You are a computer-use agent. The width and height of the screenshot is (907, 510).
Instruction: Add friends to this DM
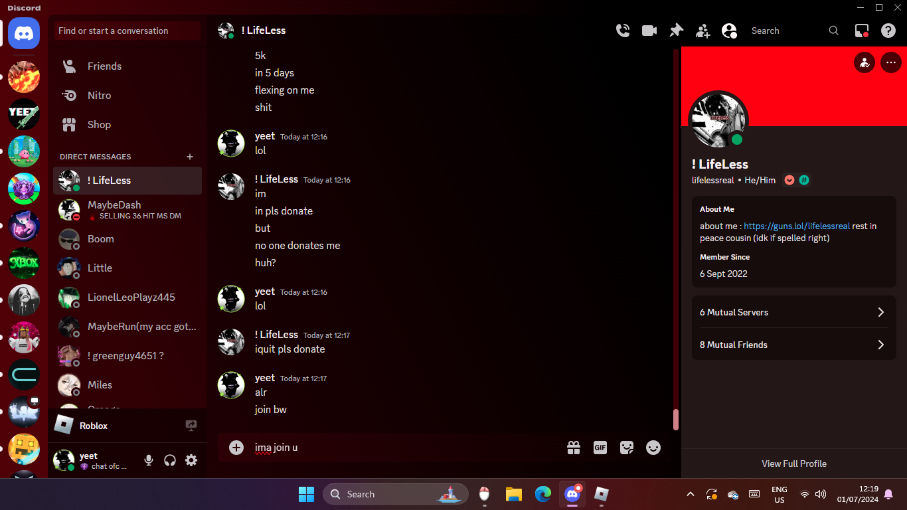pyautogui.click(x=702, y=31)
